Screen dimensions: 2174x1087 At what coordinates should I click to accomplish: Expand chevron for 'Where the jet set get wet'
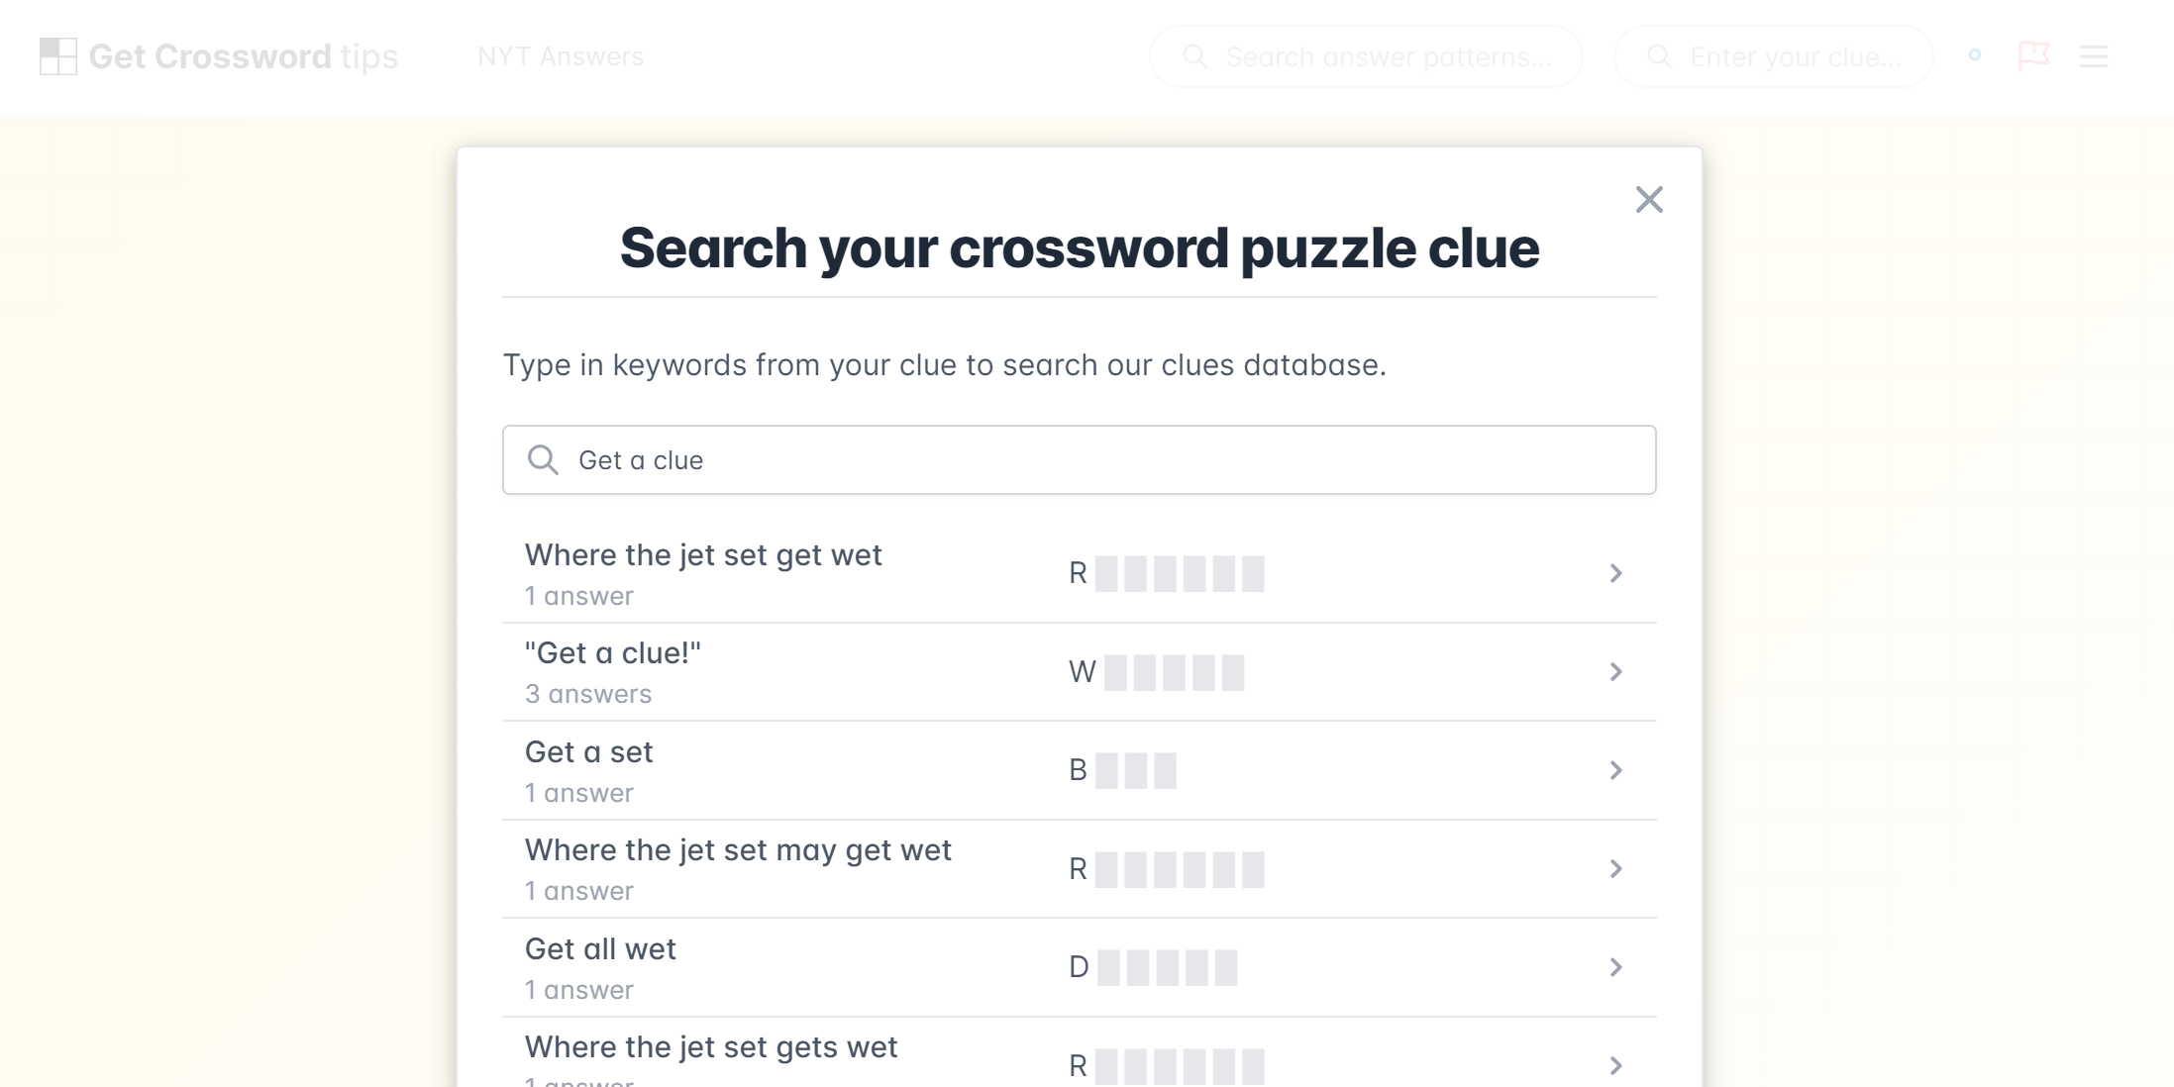coord(1615,573)
